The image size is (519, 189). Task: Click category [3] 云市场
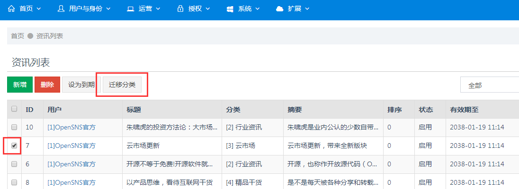(x=241, y=146)
